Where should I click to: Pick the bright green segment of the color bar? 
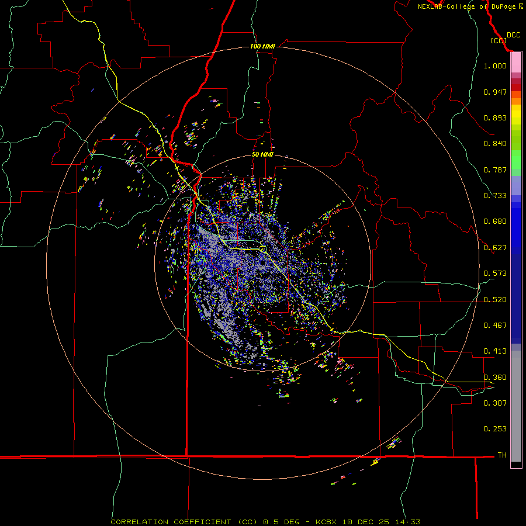click(516, 160)
